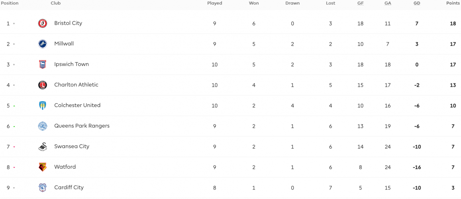
Task: Click the Swansea City swan logo
Action: pyautogui.click(x=43, y=146)
